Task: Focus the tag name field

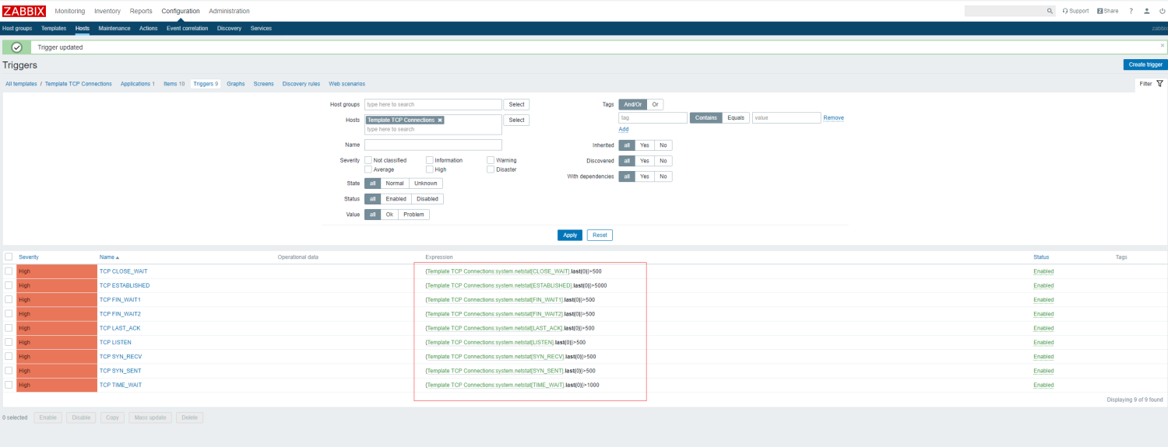Action: pos(653,118)
